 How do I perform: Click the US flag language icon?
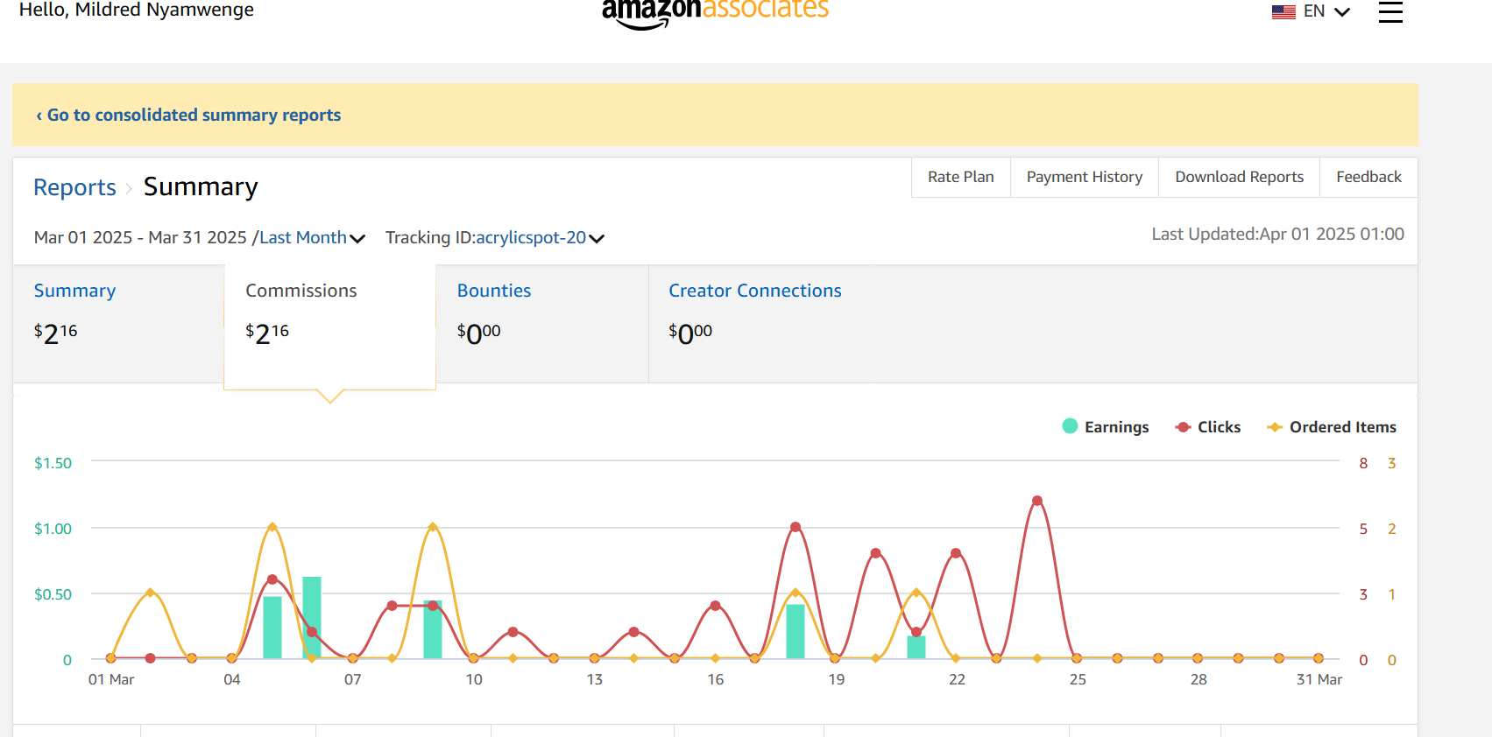pyautogui.click(x=1283, y=11)
